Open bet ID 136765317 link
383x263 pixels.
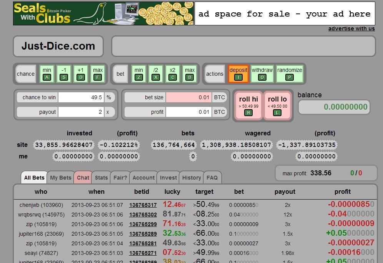pos(143,205)
